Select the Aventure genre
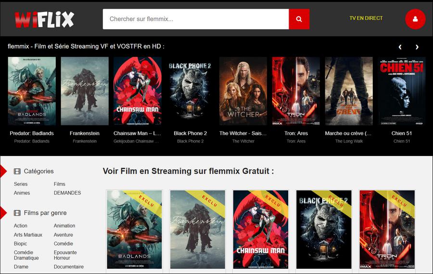Viewport: 433px width, 274px height. (x=63, y=235)
